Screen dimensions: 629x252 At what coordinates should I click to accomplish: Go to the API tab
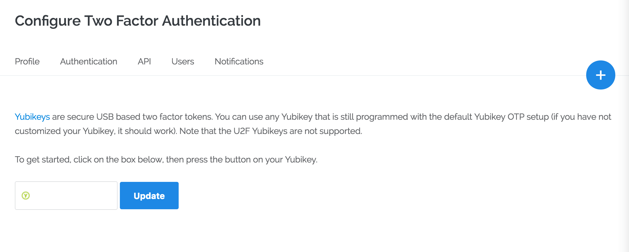pos(144,62)
